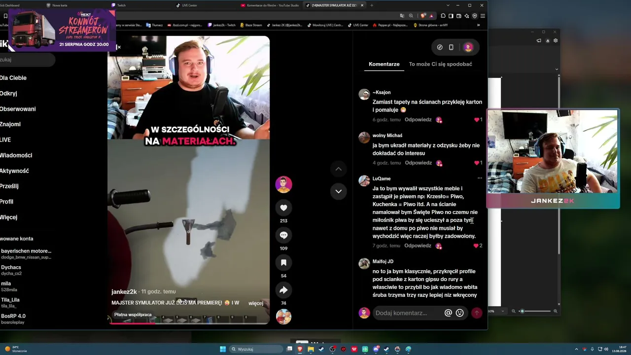Click the Brave Shields icon in address bar
This screenshot has height=355, width=631.
tap(422, 16)
